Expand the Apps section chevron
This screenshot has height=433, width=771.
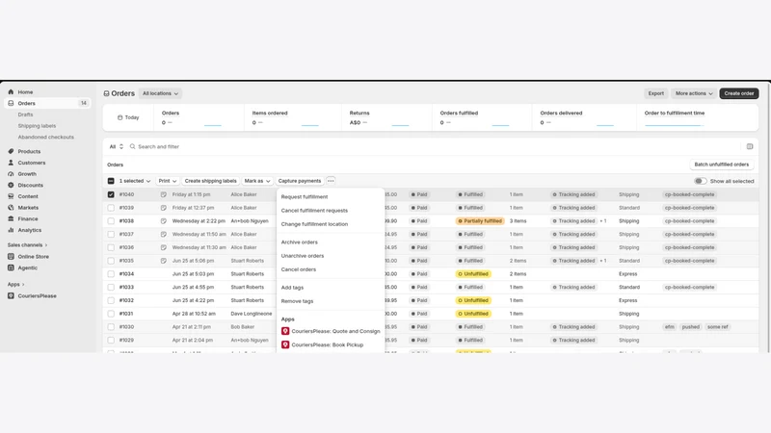[22, 284]
